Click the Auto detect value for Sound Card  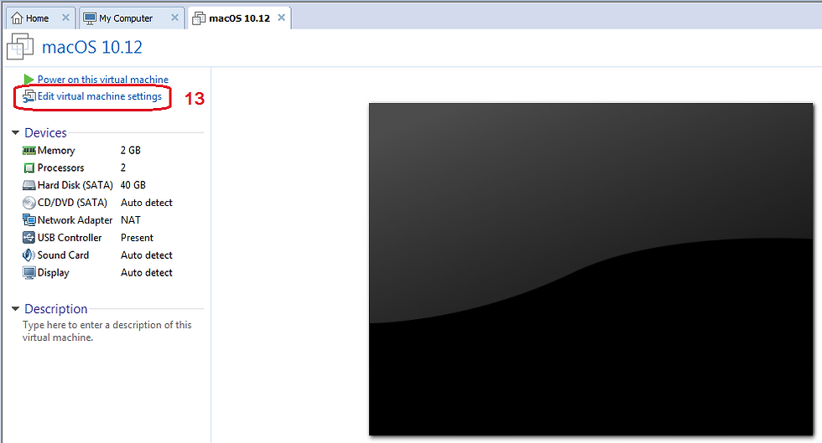point(146,255)
